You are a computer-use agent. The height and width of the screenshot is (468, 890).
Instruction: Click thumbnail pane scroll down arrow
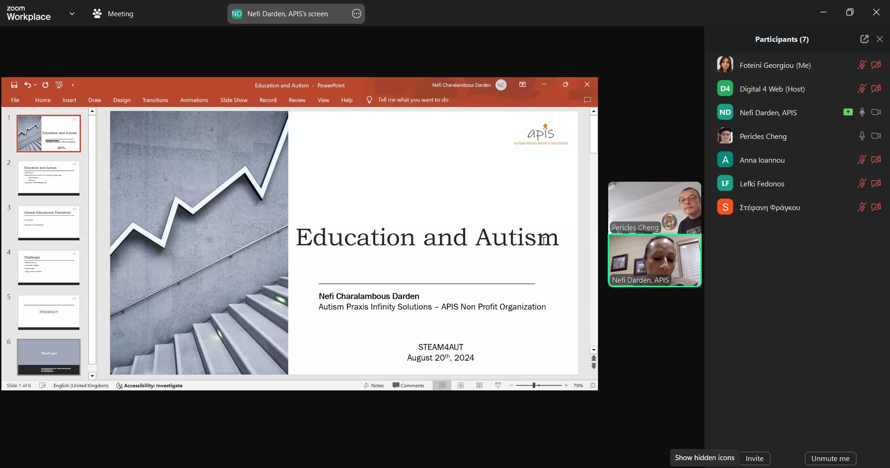tap(92, 376)
